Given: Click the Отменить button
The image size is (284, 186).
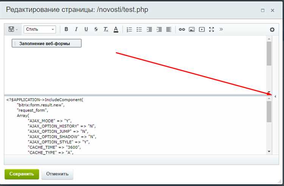Looking at the screenshot, I should click(57, 174).
